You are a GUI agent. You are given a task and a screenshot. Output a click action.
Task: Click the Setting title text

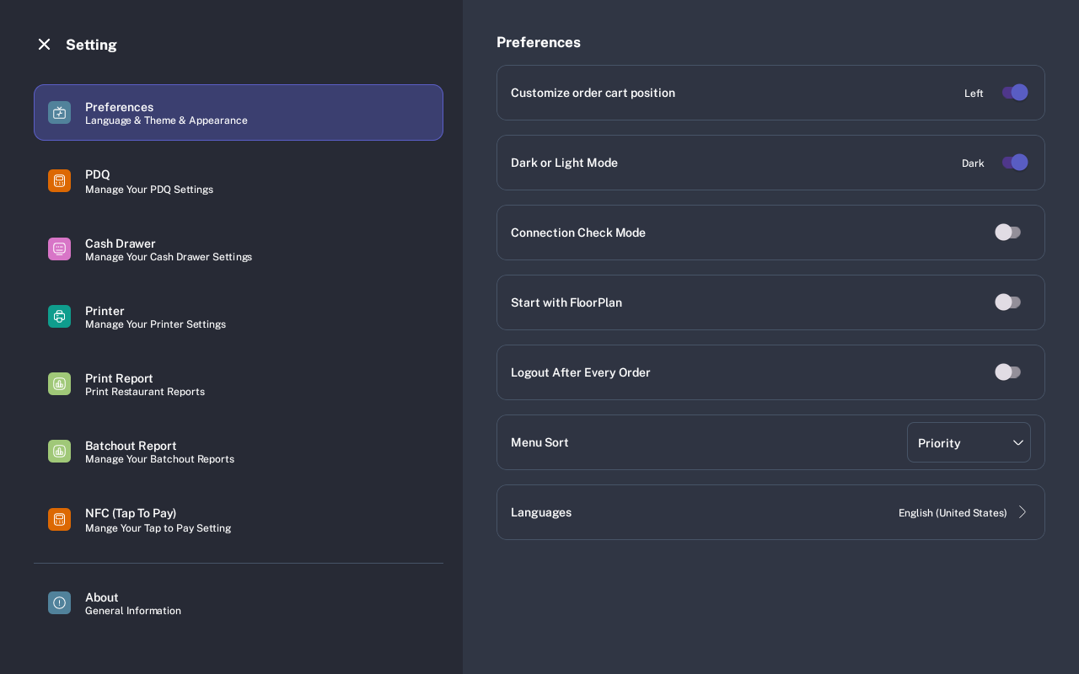(x=91, y=45)
